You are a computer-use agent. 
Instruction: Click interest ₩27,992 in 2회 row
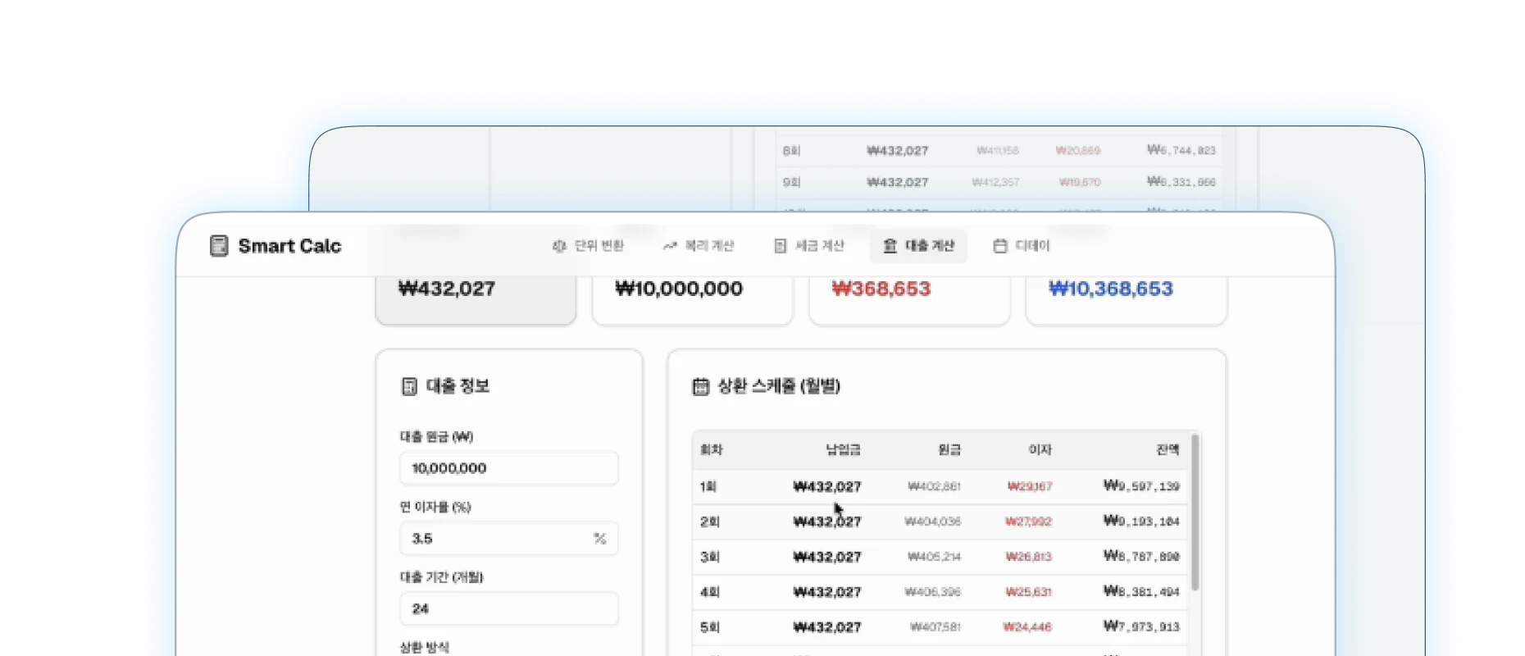point(1029,522)
